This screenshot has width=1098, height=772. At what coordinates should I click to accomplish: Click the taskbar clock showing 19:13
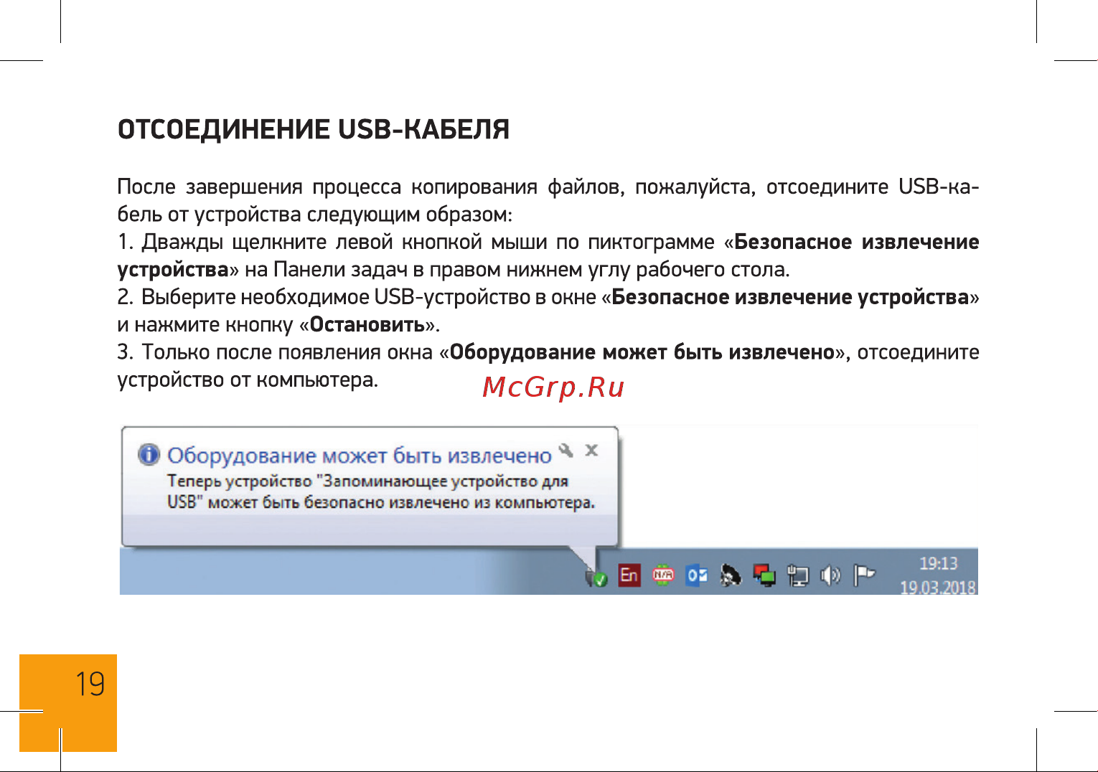(939, 563)
